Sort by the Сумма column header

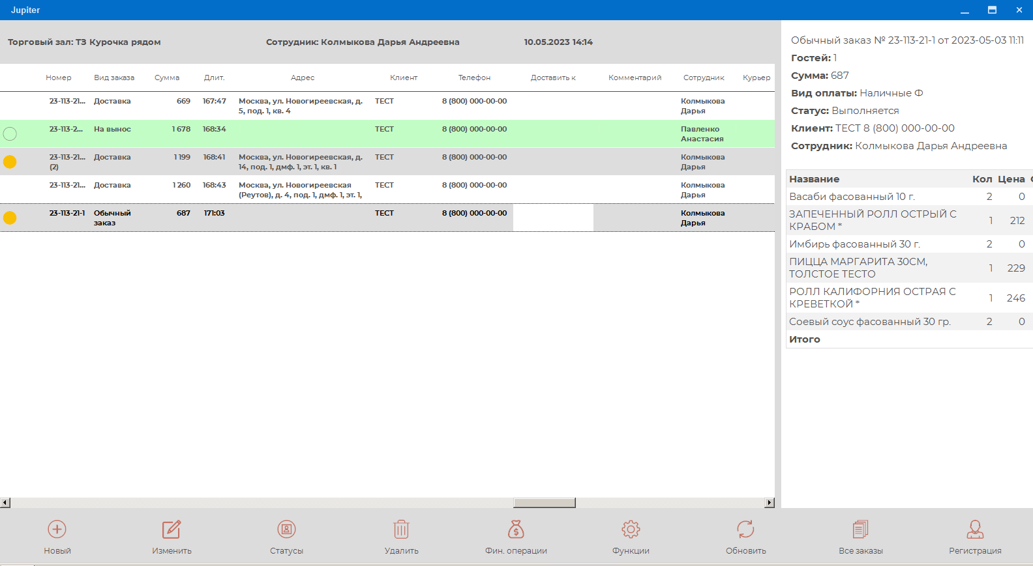point(167,78)
